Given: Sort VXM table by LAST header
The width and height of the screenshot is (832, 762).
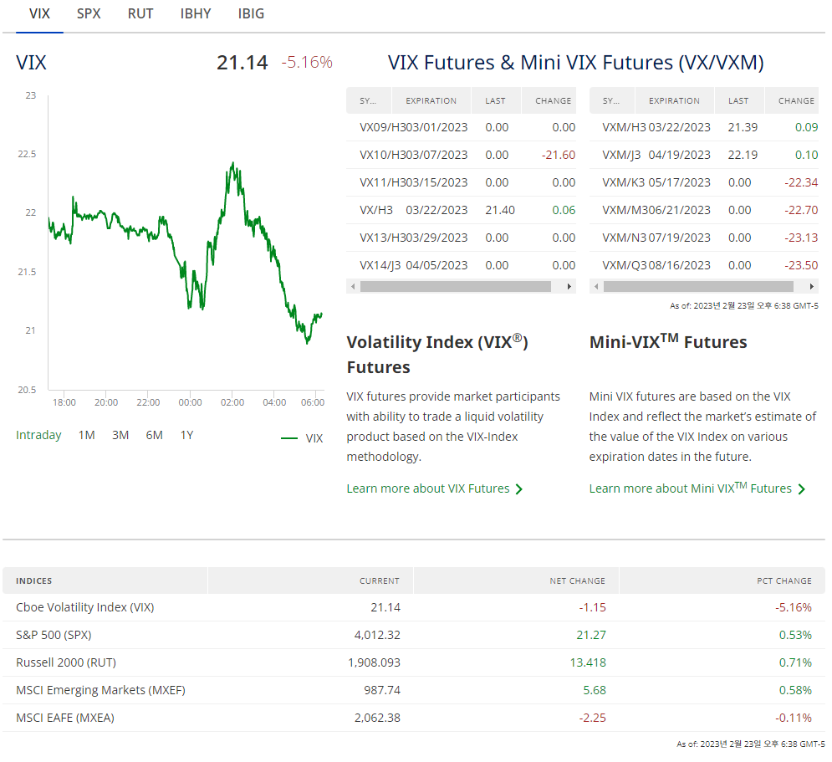Looking at the screenshot, I should [738, 101].
